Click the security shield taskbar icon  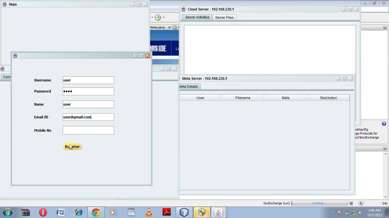(x=201, y=213)
